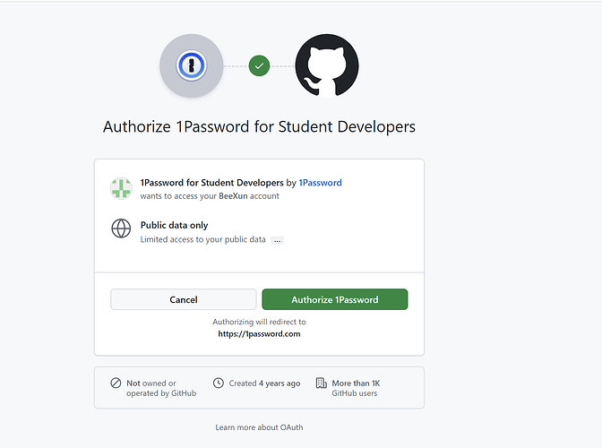Click Not owned or operated by GitHub text

[161, 388]
